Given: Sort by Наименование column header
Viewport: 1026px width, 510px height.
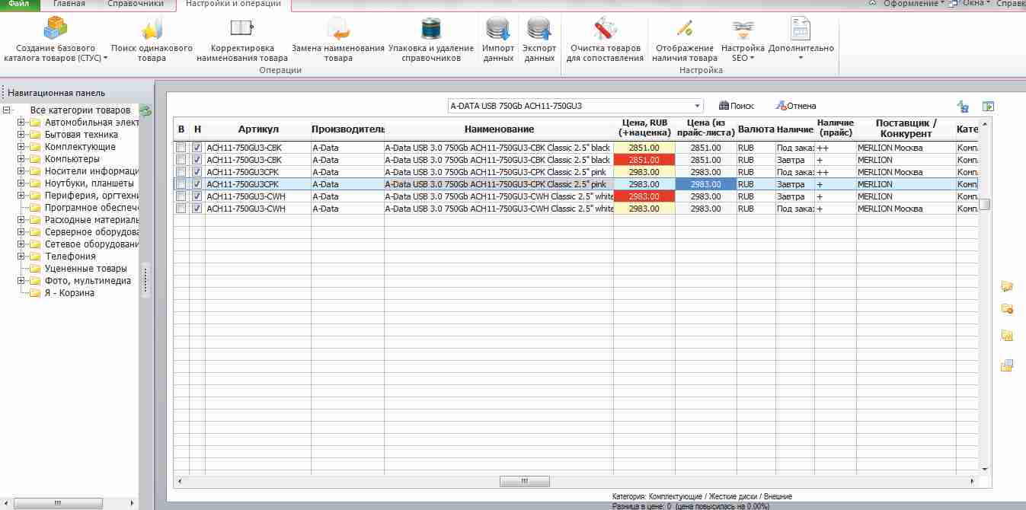Looking at the screenshot, I should coord(499,129).
